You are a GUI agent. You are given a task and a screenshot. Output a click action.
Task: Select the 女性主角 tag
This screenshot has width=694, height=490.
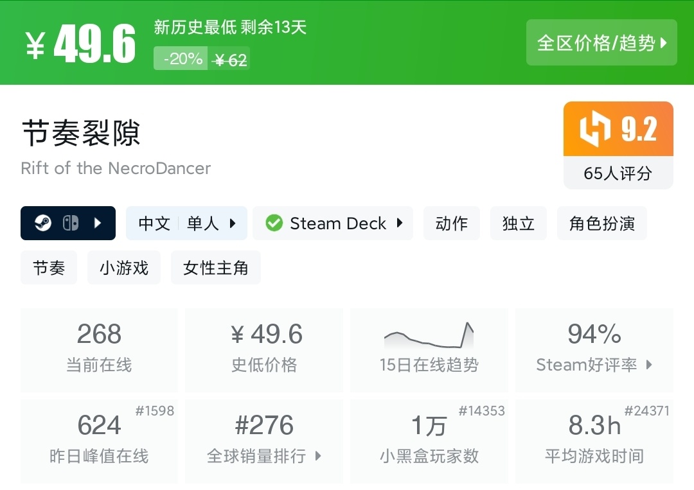point(215,268)
